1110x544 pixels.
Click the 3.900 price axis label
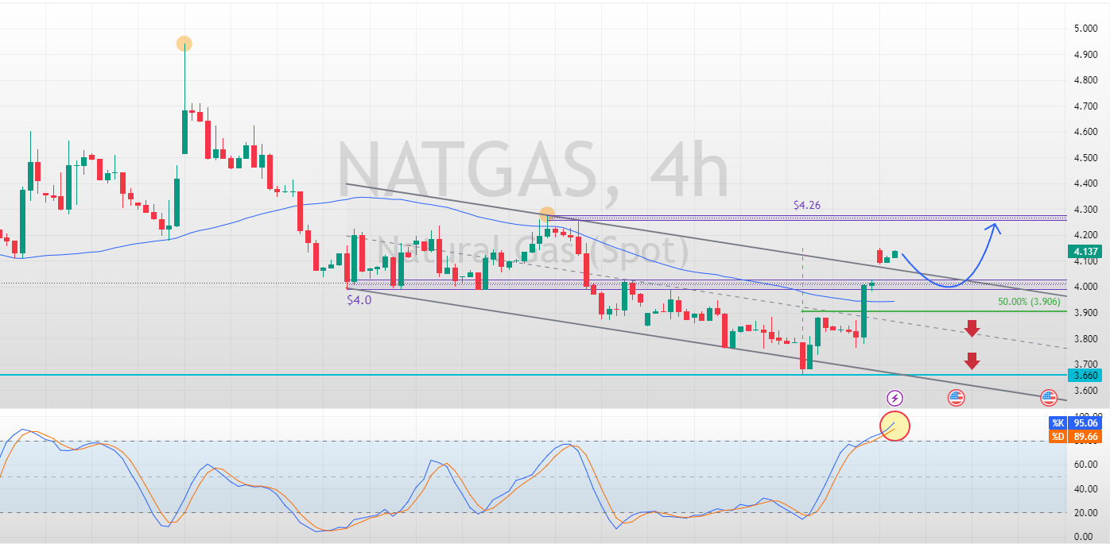click(x=1085, y=313)
